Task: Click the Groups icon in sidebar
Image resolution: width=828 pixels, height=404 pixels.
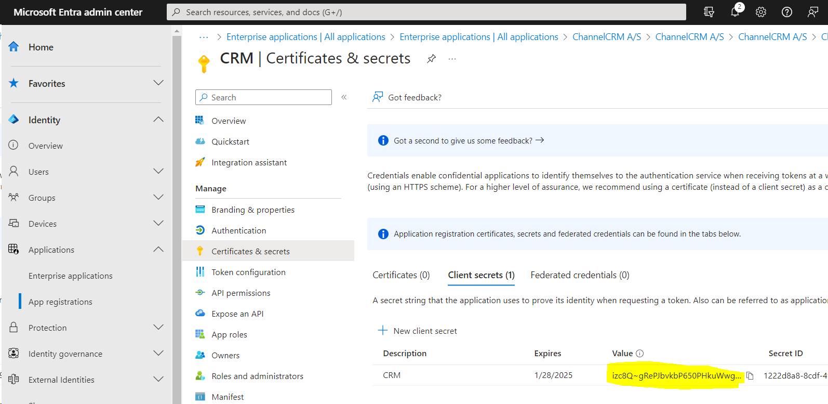Action: (x=14, y=197)
